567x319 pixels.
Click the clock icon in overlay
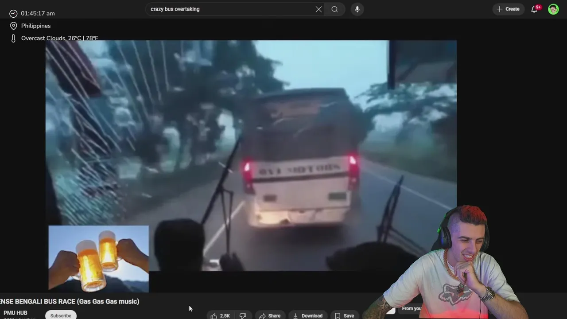coord(13,14)
